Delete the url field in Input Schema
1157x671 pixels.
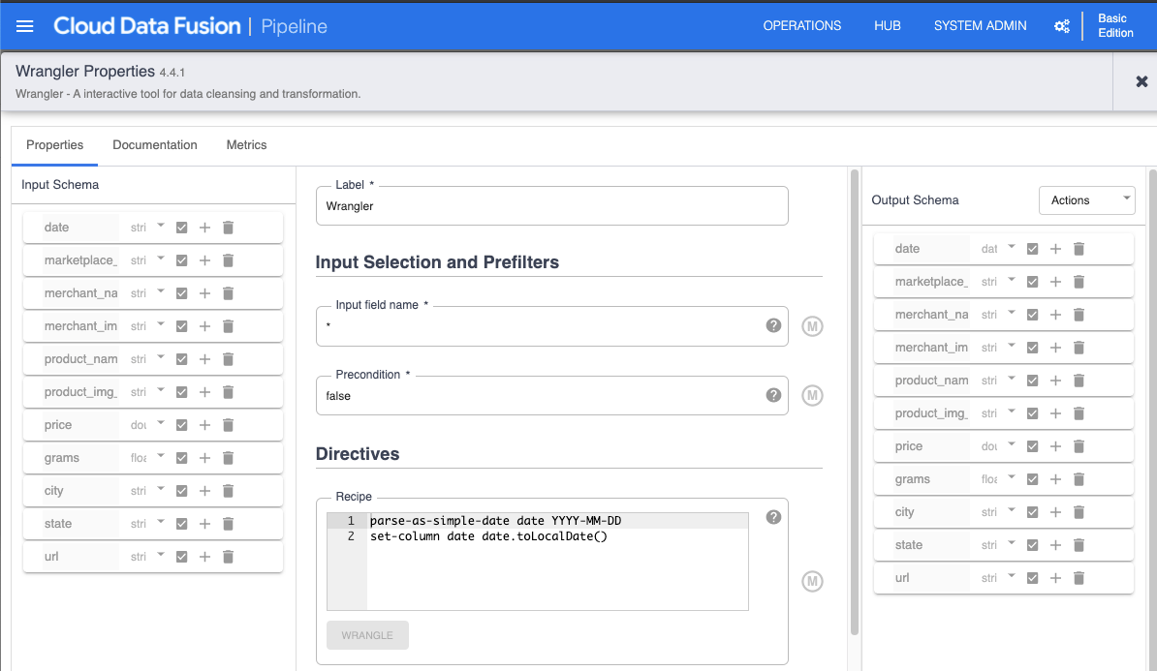click(x=228, y=557)
